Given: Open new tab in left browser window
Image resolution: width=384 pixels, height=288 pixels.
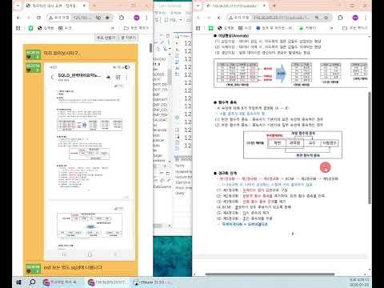Looking at the screenshot, I should click(x=94, y=6).
